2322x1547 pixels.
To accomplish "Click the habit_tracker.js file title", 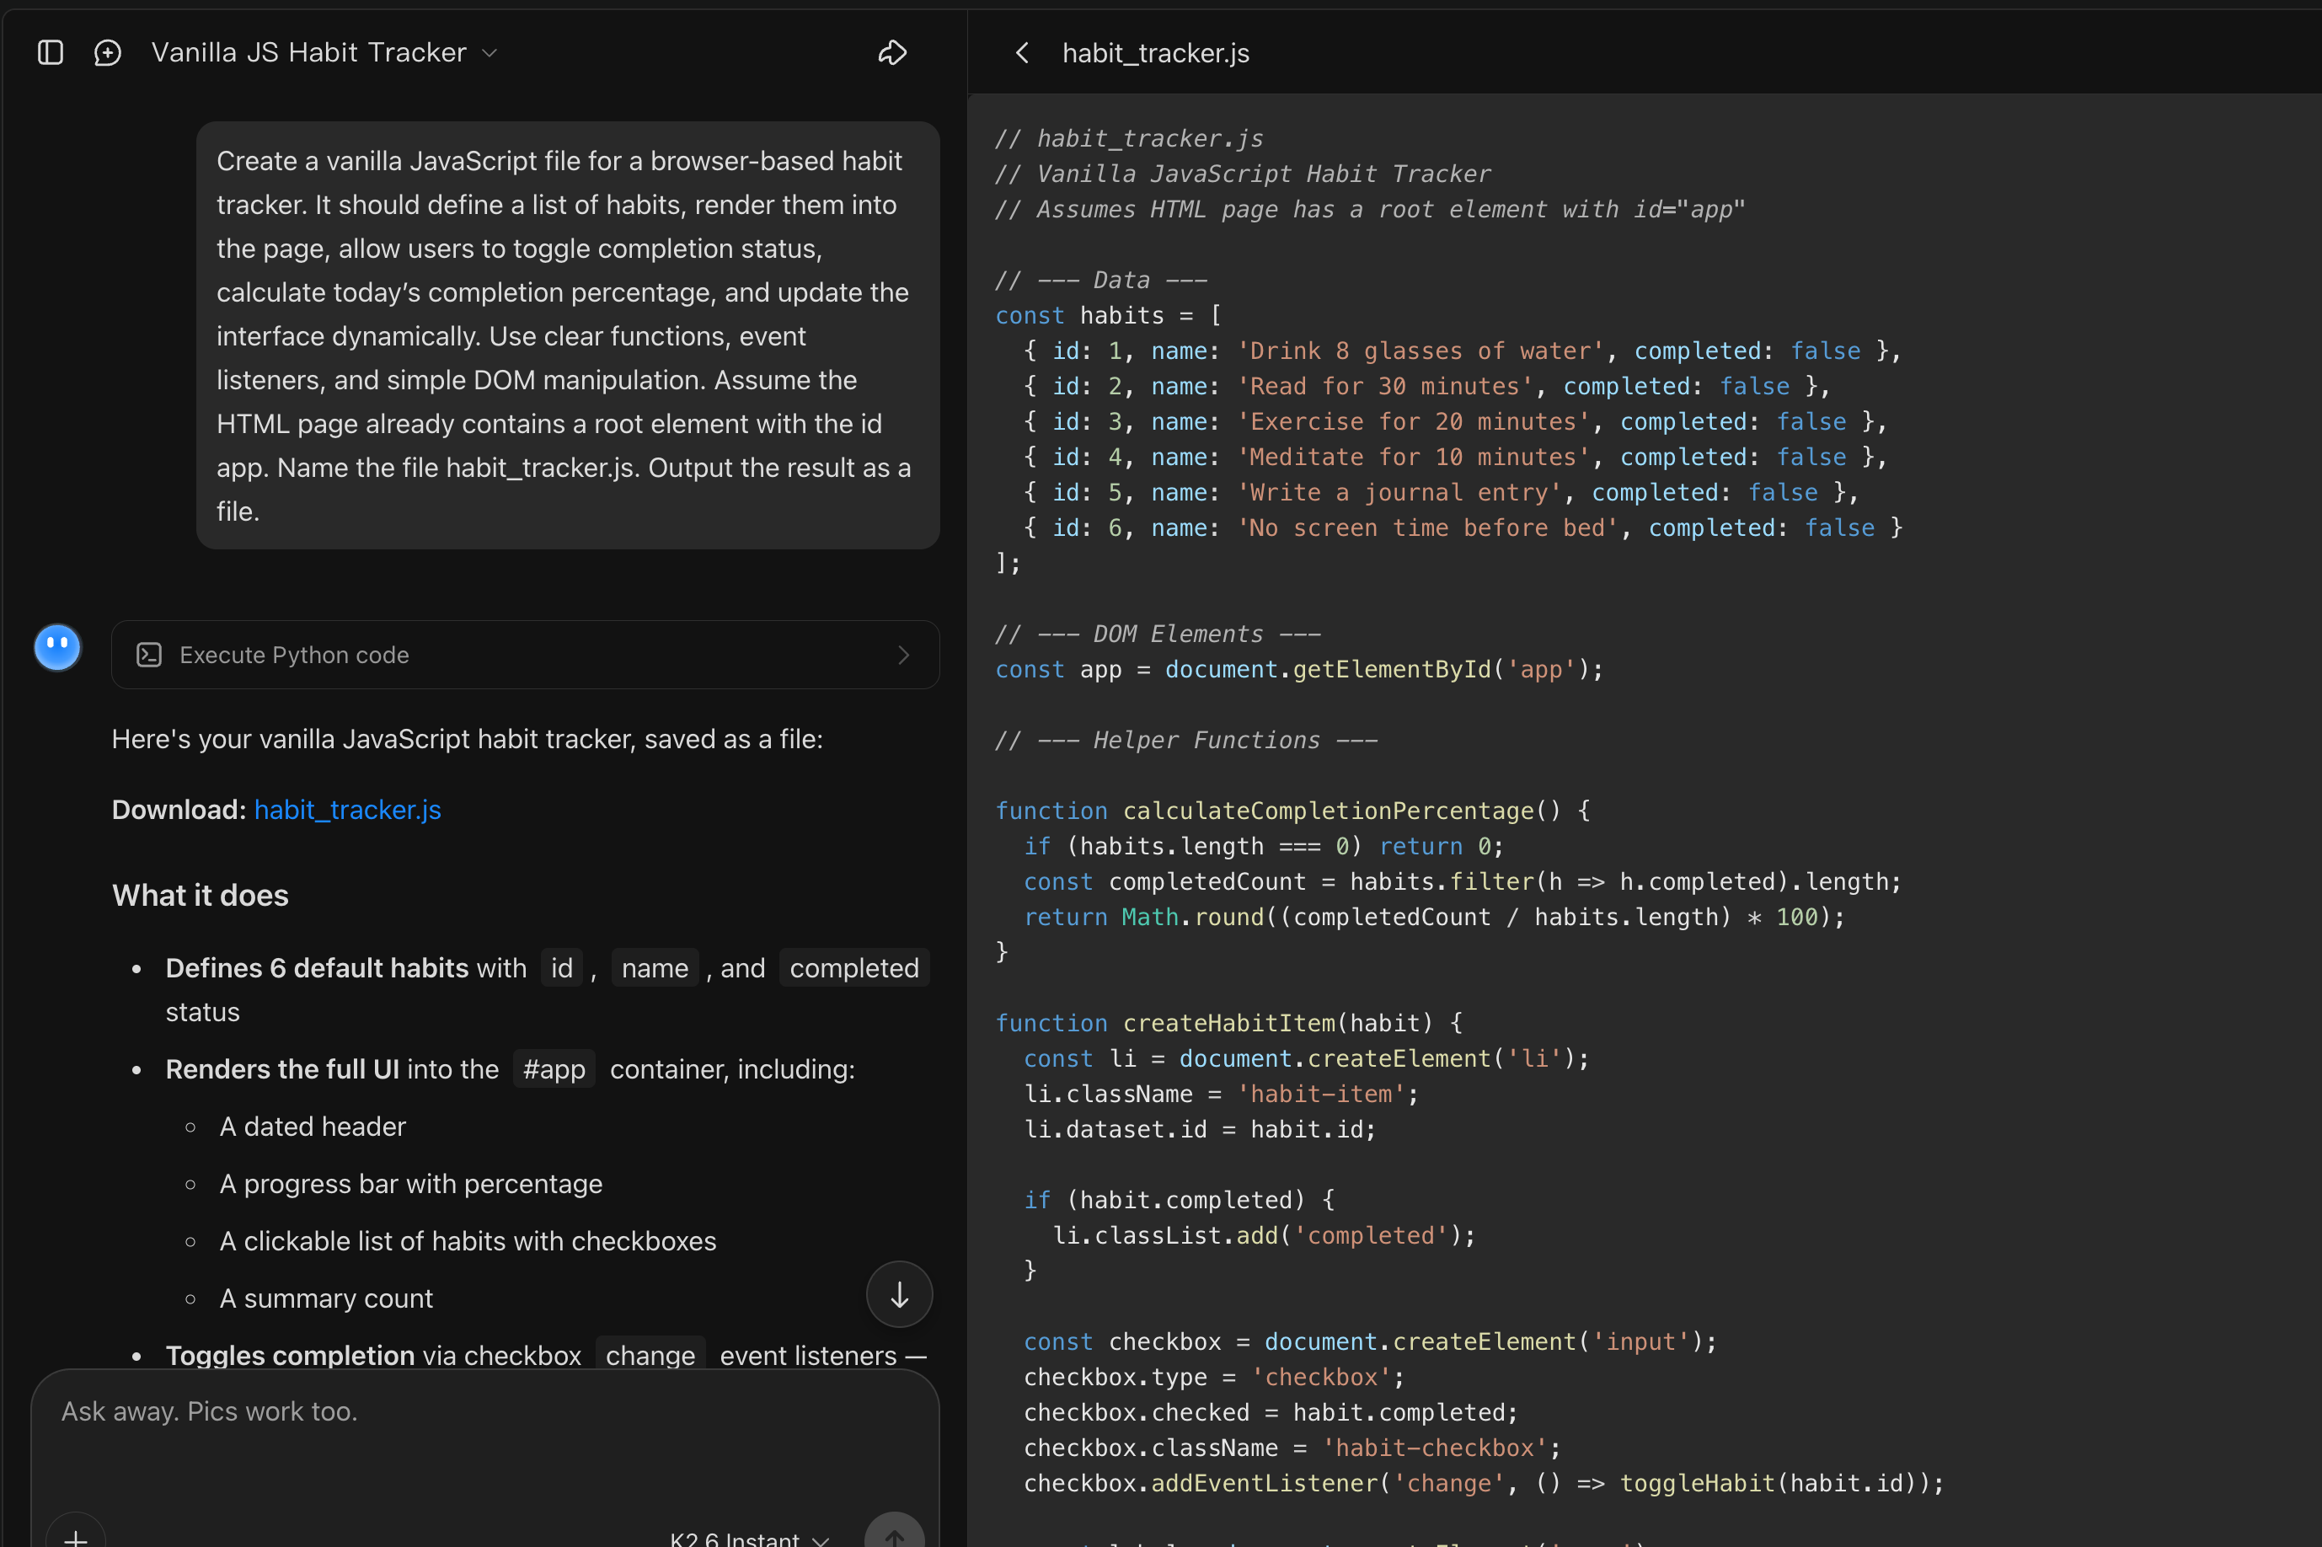I will pyautogui.click(x=1155, y=52).
